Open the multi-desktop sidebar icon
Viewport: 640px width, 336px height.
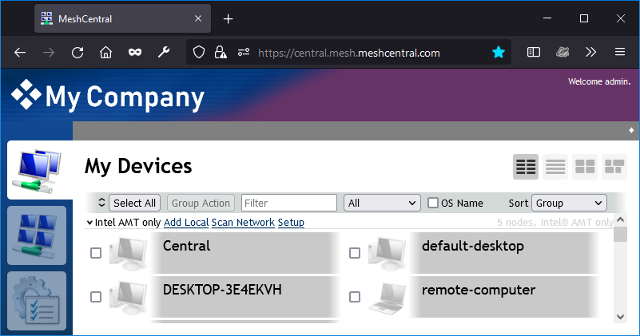37,235
